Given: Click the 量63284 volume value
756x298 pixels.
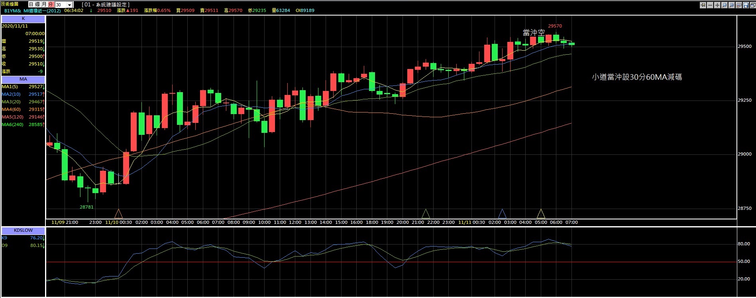Looking at the screenshot, I should click(x=281, y=10).
